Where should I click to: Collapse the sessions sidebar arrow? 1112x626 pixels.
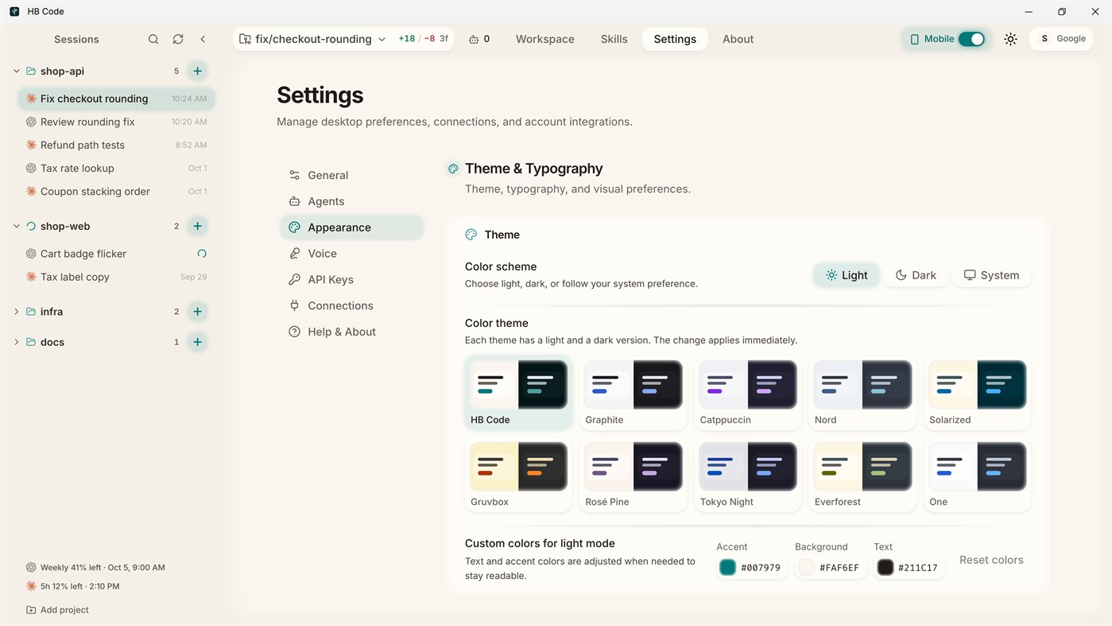[203, 39]
